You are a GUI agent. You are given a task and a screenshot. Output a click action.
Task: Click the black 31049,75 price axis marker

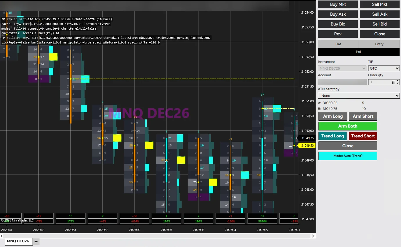pyautogui.click(x=307, y=138)
